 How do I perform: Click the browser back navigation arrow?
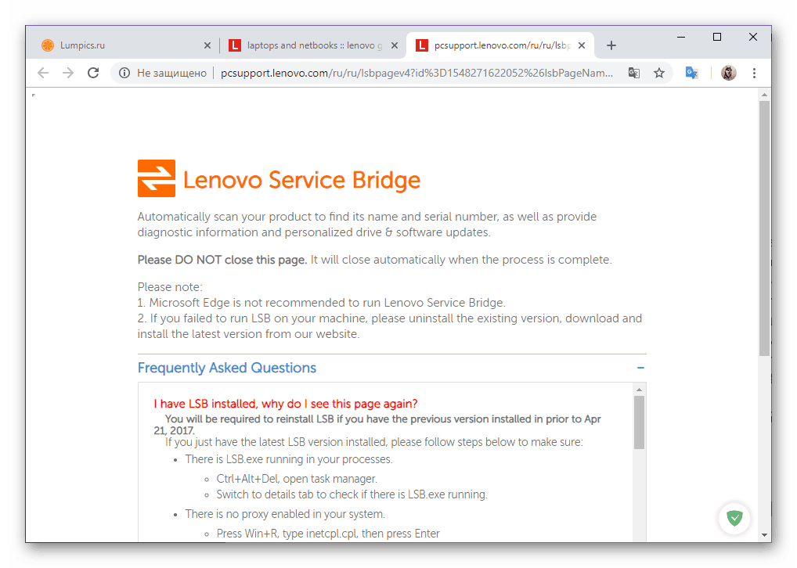click(x=43, y=72)
